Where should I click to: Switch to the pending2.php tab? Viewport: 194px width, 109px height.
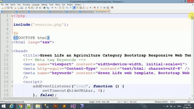click(x=102, y=12)
